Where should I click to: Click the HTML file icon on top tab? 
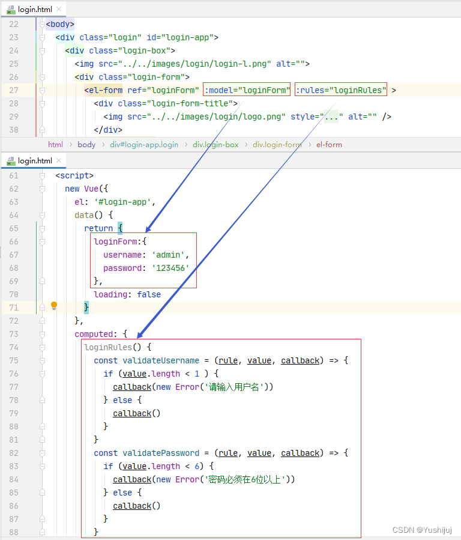[x=11, y=10]
